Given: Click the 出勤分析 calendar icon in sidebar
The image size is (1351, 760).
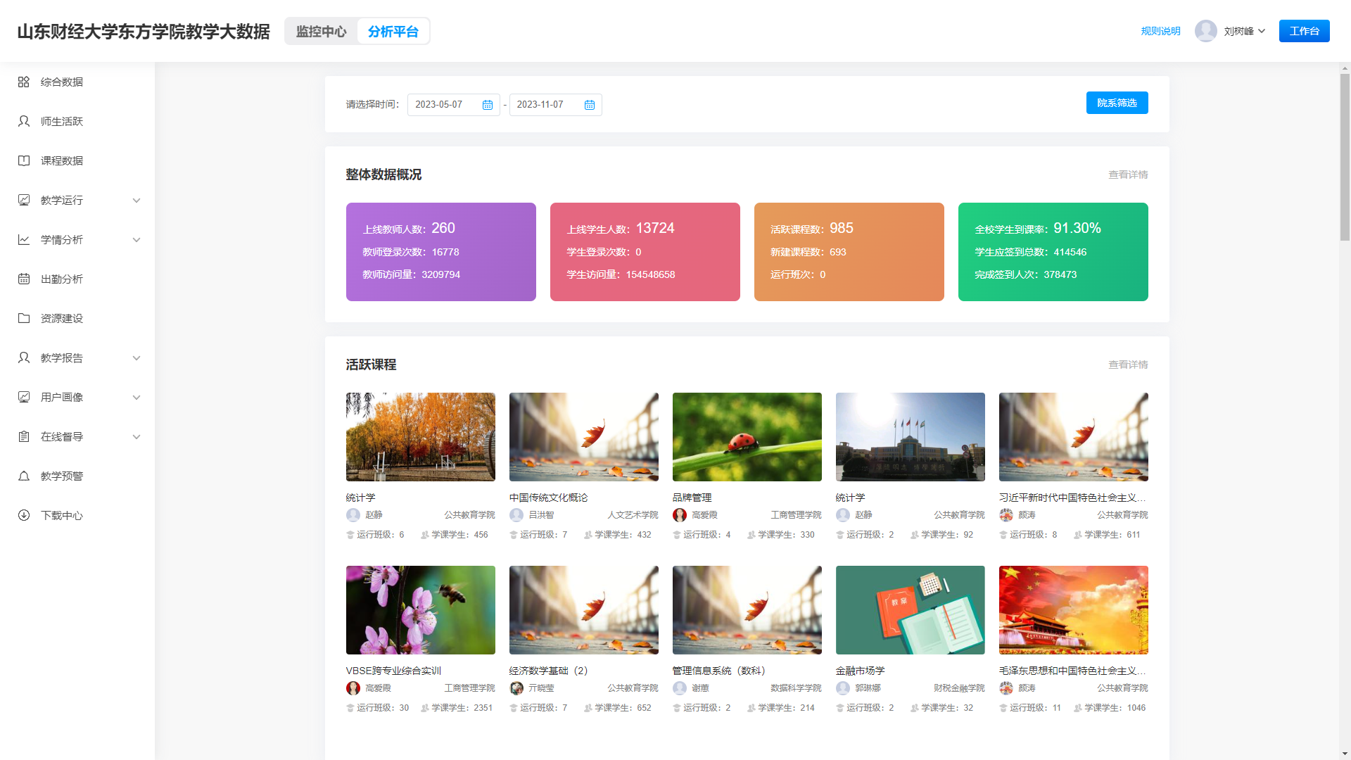Looking at the screenshot, I should click(x=24, y=279).
